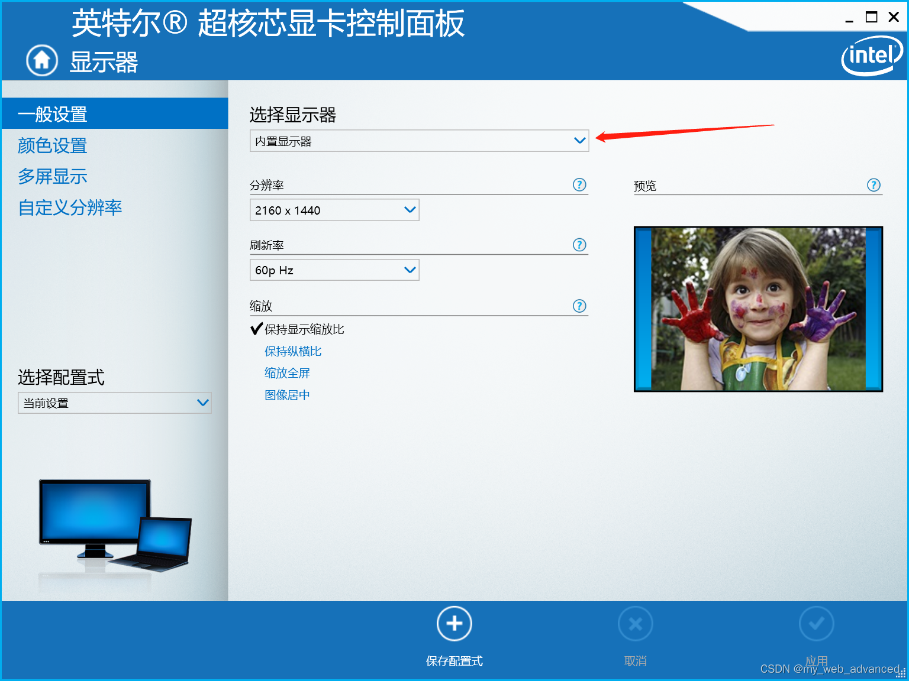Go to home via the house icon
Image resolution: width=909 pixels, height=681 pixels.
42,60
